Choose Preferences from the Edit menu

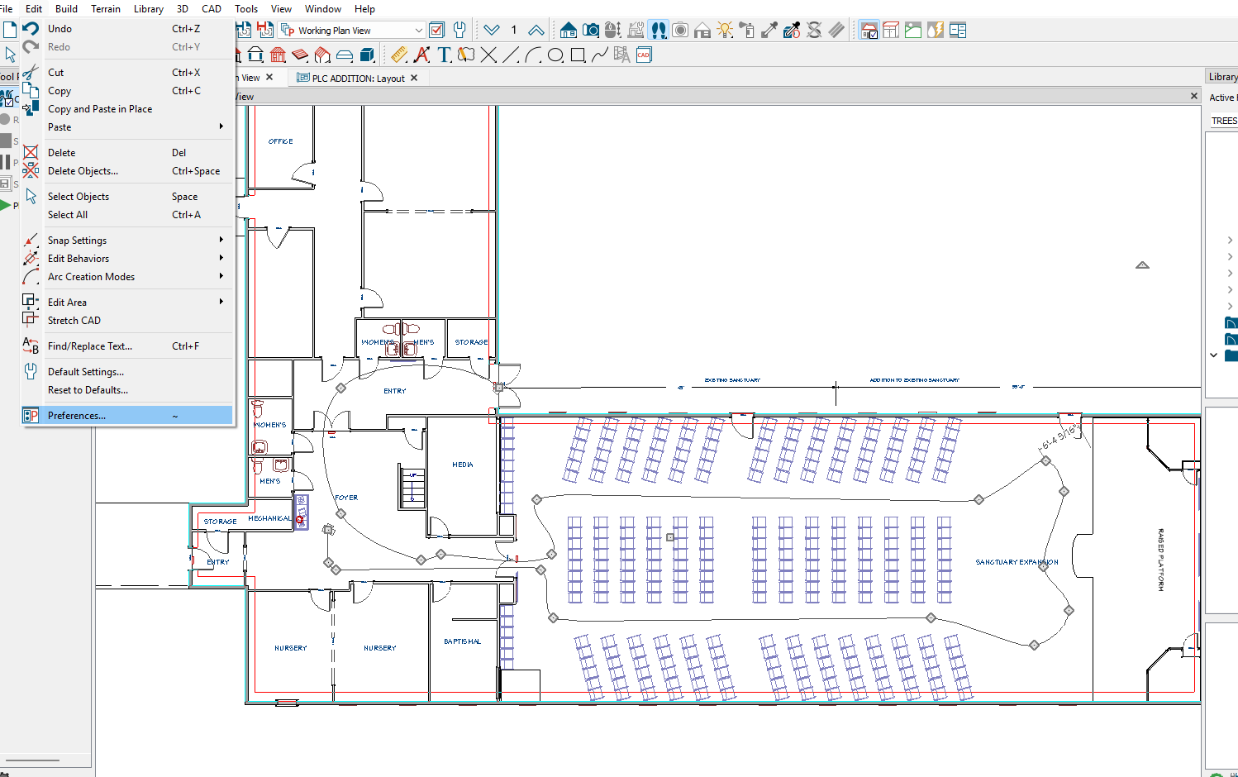pyautogui.click(x=77, y=416)
